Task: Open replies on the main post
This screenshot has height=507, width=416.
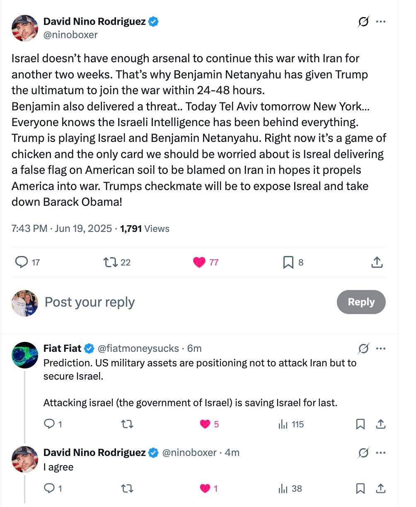Action: pyautogui.click(x=21, y=262)
